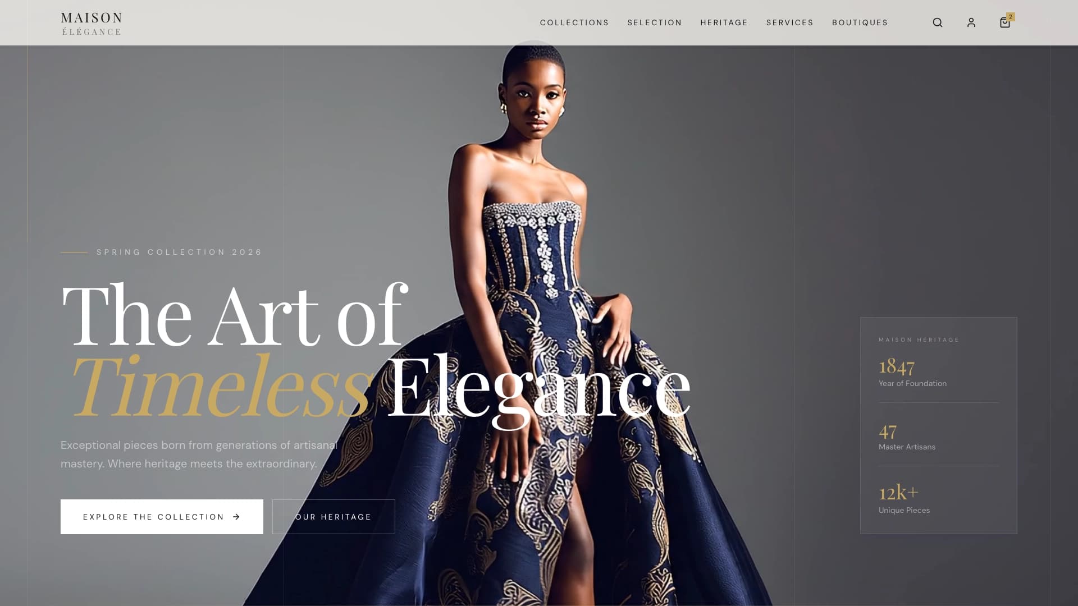
Task: Open the Services menu item
Action: 790,22
